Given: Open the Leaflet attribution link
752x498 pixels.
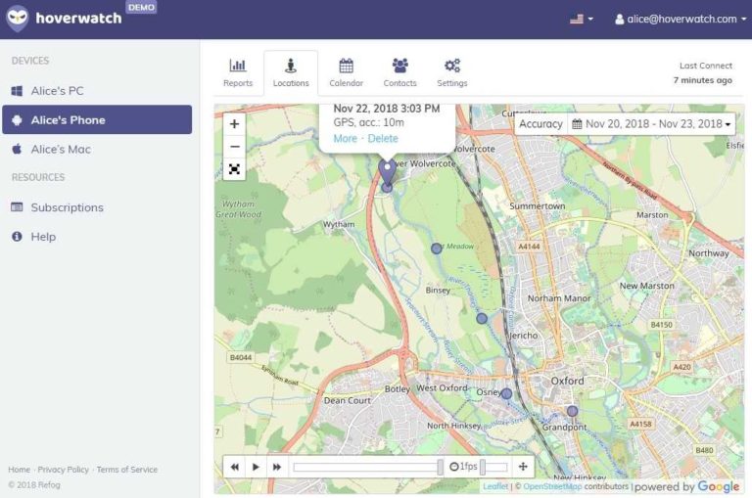Looking at the screenshot, I should [x=495, y=486].
